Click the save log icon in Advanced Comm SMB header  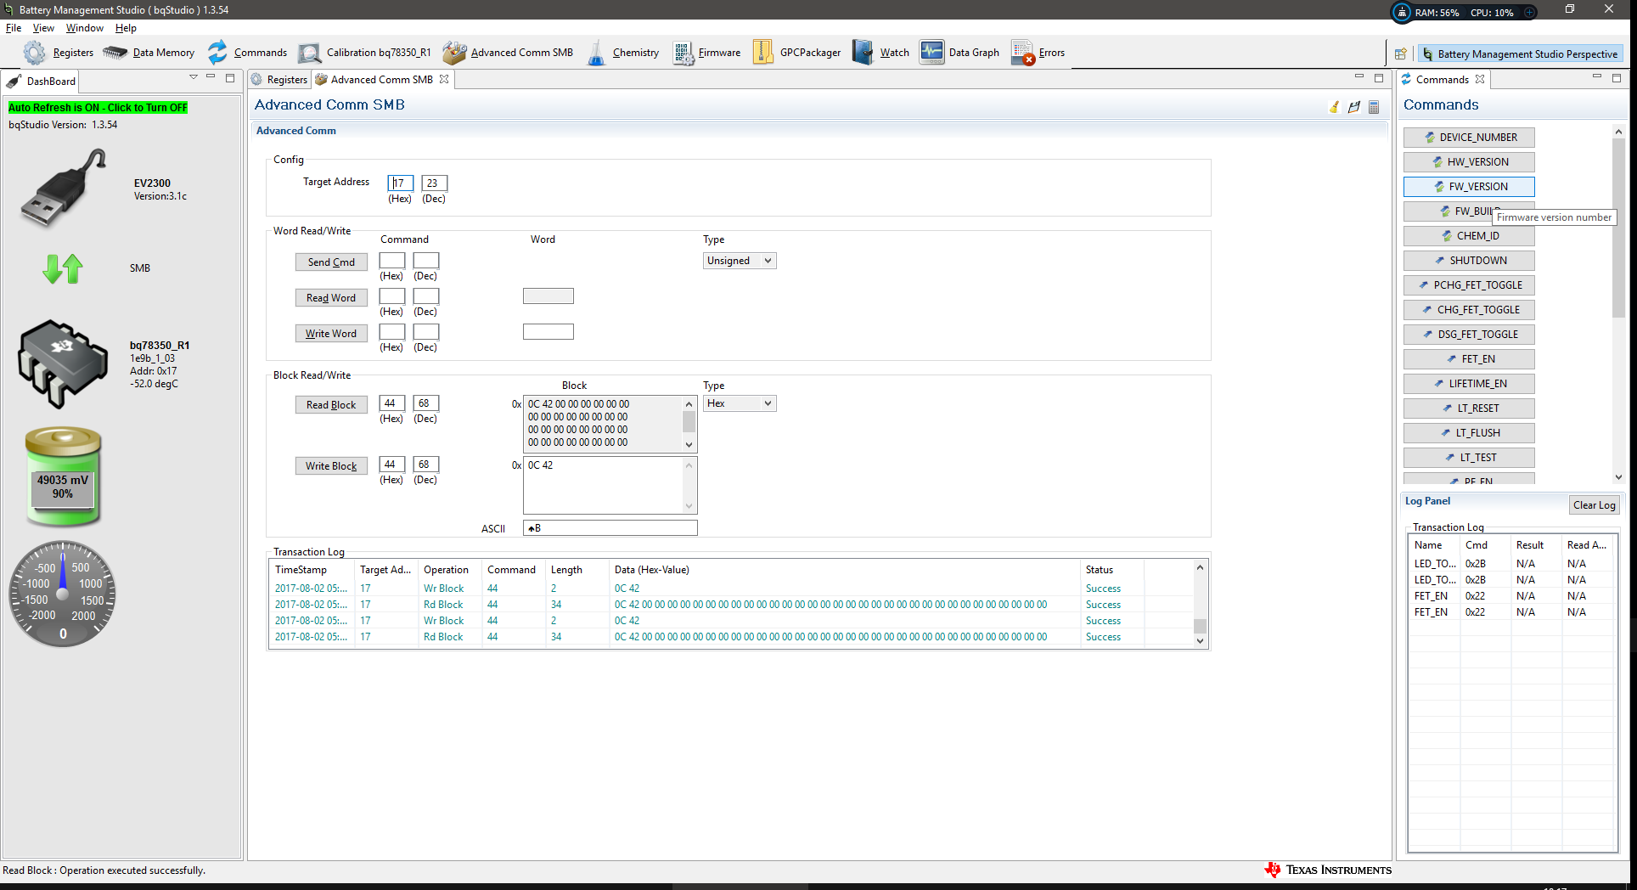coord(1353,107)
